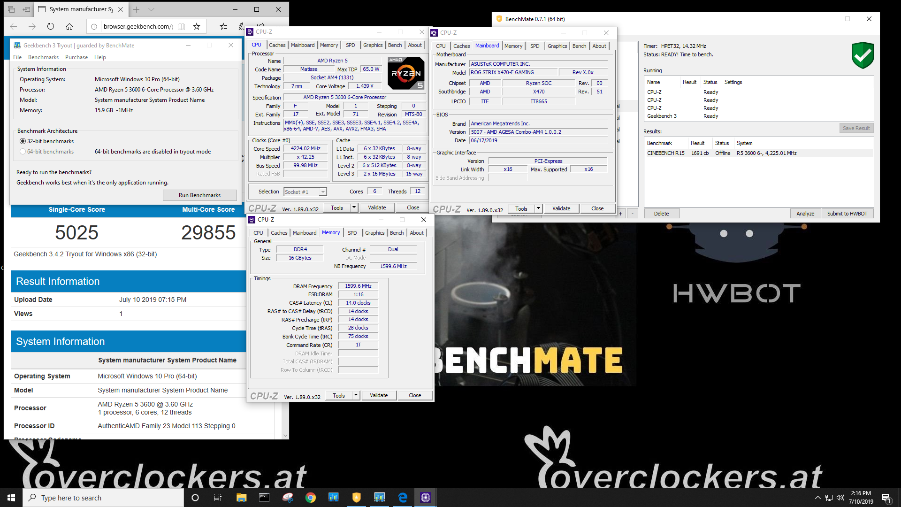Click the green shield in BenchMate
This screenshot has width=901, height=507.
pyautogui.click(x=863, y=55)
